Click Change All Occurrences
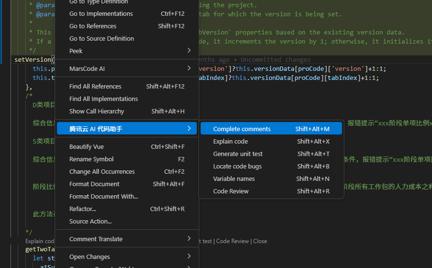Viewport: 432px width, 268px height. 127,172
